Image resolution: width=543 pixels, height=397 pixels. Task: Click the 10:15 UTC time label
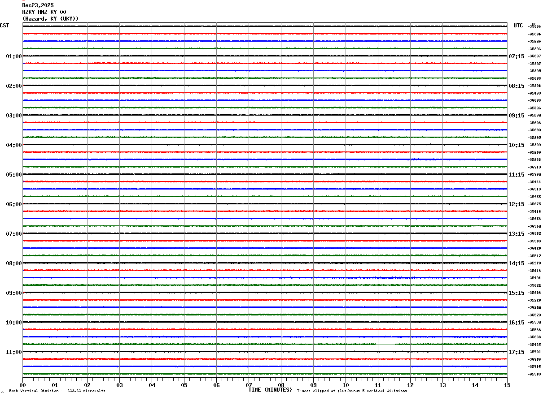(517, 145)
